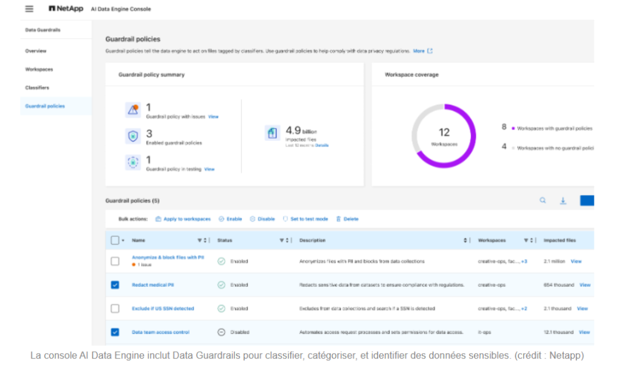Open the Name column filter dropdown
Viewport: 618px width, 370px height.
[199, 240]
